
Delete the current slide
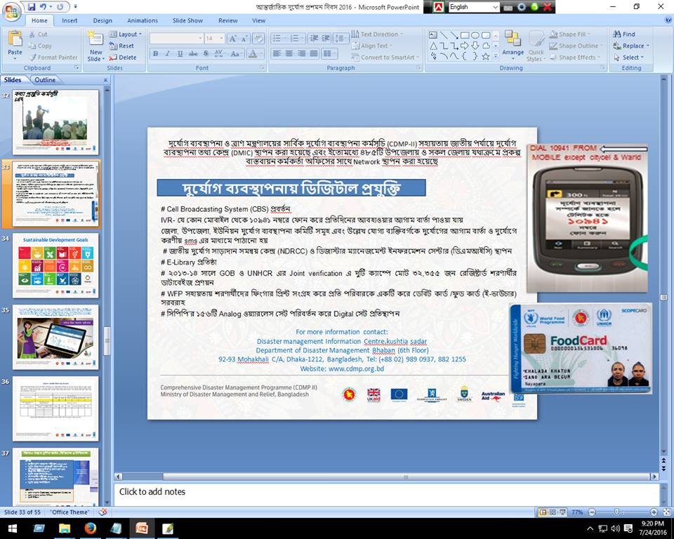124,58
